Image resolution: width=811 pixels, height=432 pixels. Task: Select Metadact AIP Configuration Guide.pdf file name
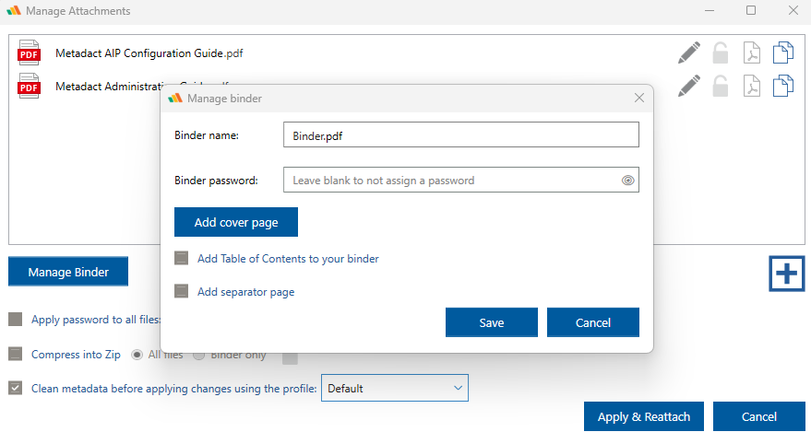coord(149,53)
